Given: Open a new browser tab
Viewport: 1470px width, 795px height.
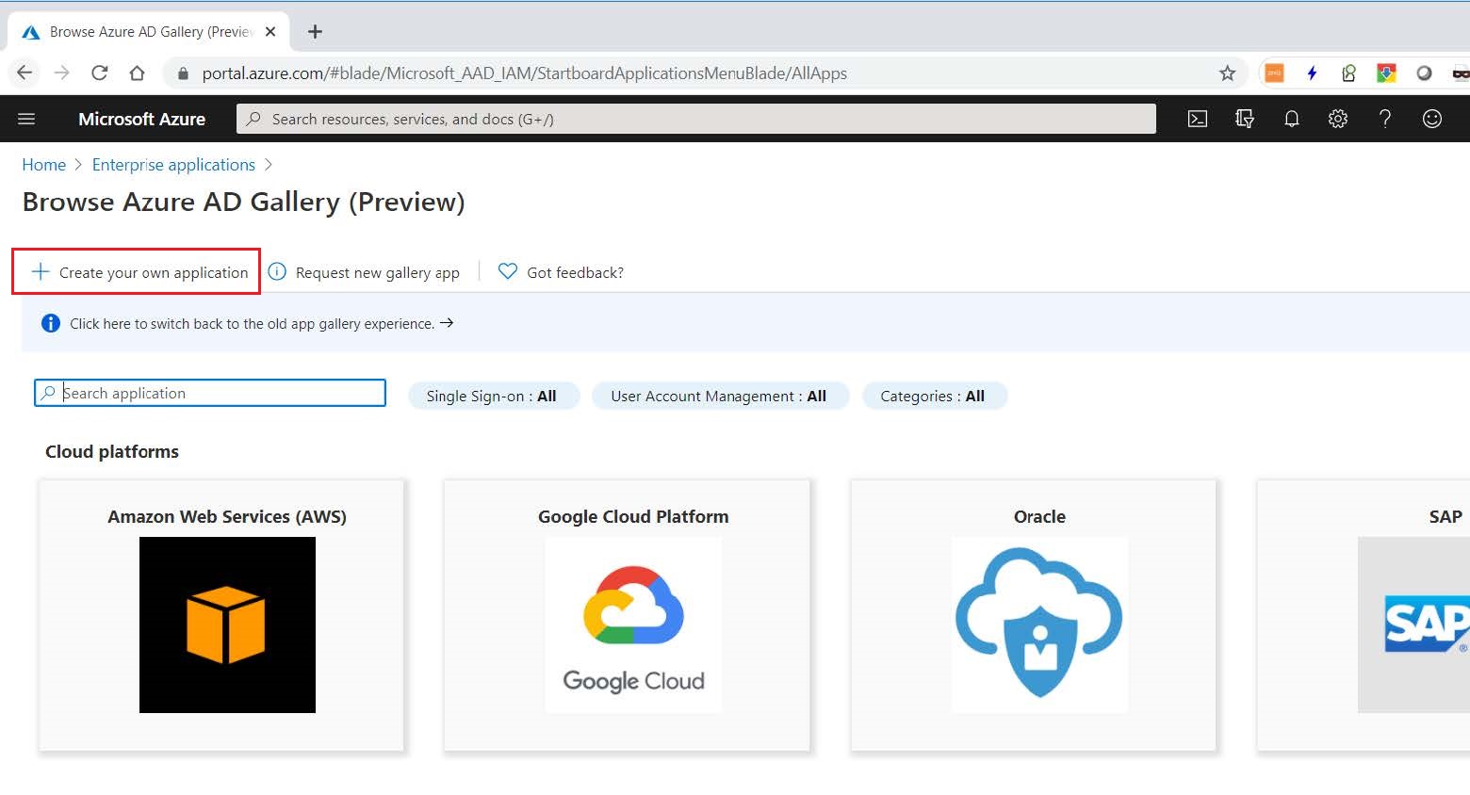Looking at the screenshot, I should (315, 32).
